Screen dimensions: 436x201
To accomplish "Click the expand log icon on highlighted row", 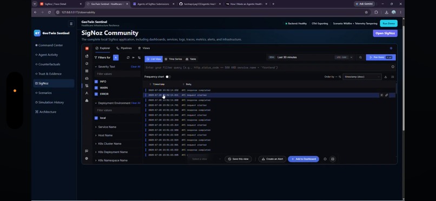I will (x=382, y=95).
